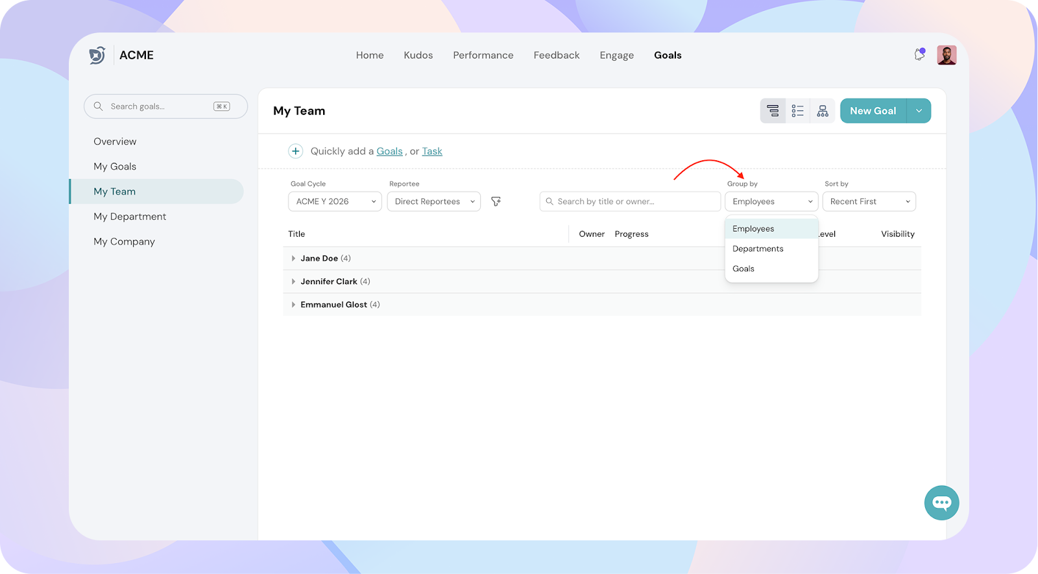Open the Sort by Recent First dropdown
Screen dimensions: 1038x574
coord(869,202)
